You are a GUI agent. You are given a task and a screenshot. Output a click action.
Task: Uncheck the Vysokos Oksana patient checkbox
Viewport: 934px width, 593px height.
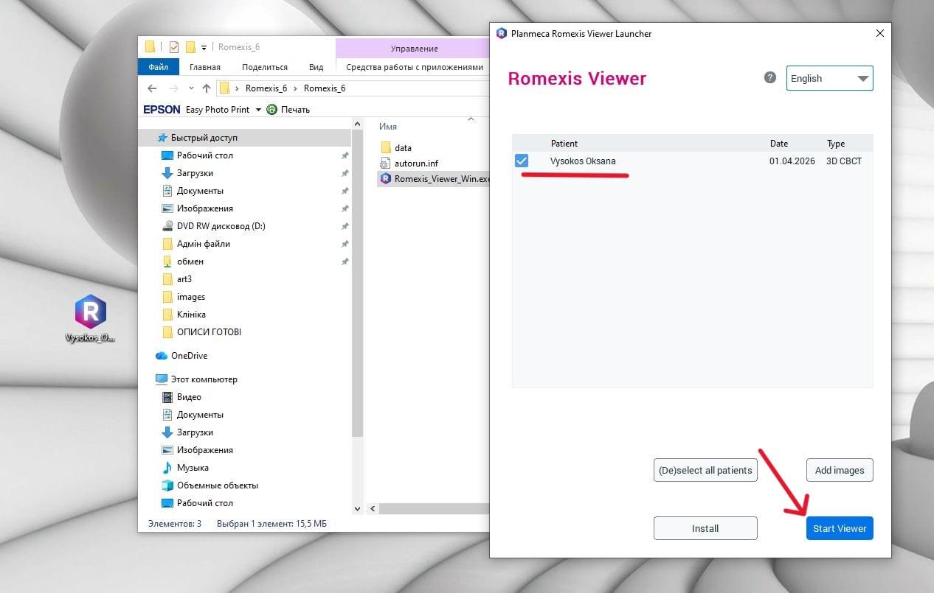tap(522, 161)
